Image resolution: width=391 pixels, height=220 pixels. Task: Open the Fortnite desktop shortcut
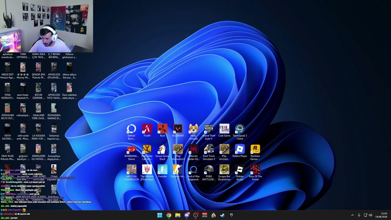tap(162, 172)
